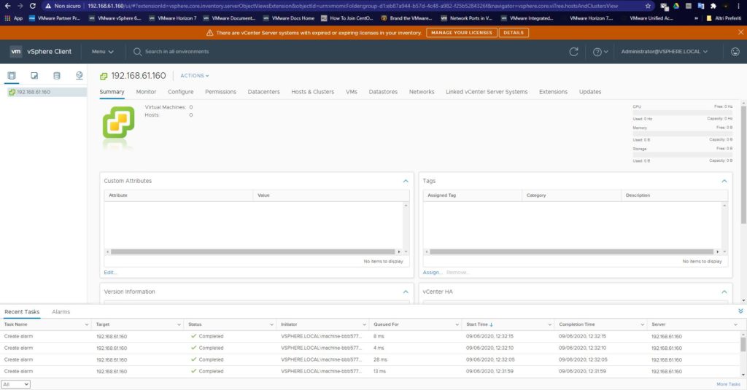Open Administrator@VSPHERE.LOCAL user menu

(664, 52)
